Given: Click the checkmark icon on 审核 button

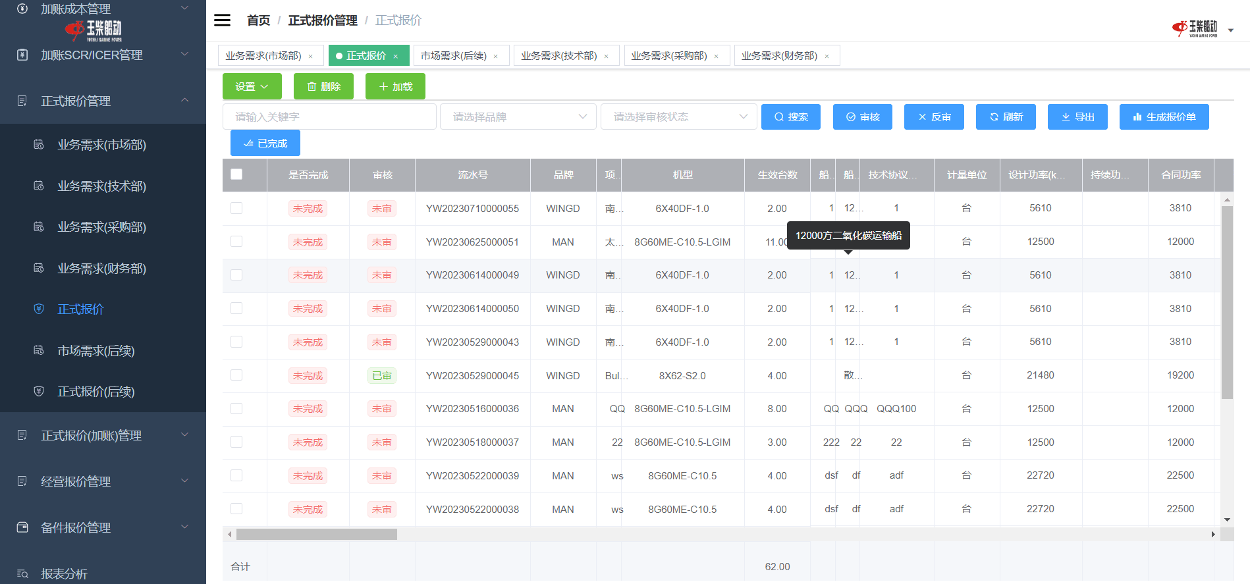Looking at the screenshot, I should [x=850, y=117].
